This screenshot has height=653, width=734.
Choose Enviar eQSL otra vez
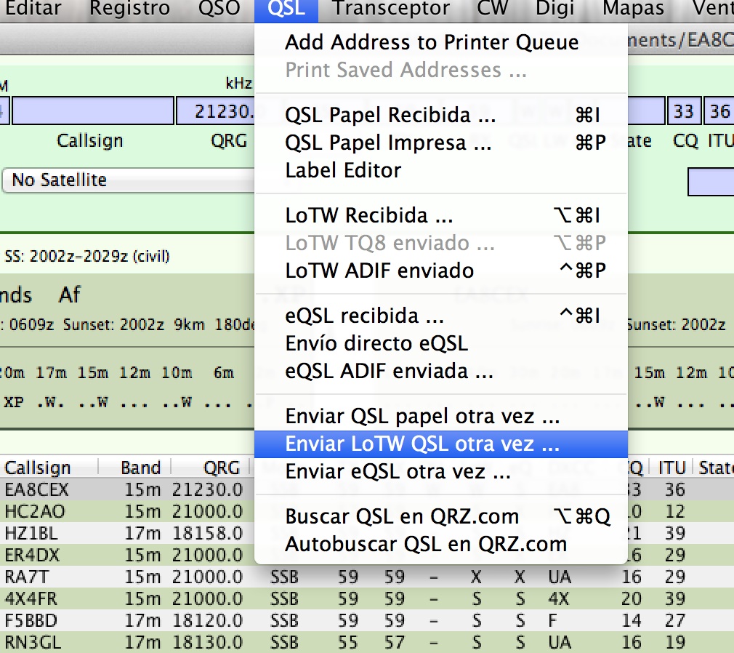pyautogui.click(x=441, y=472)
